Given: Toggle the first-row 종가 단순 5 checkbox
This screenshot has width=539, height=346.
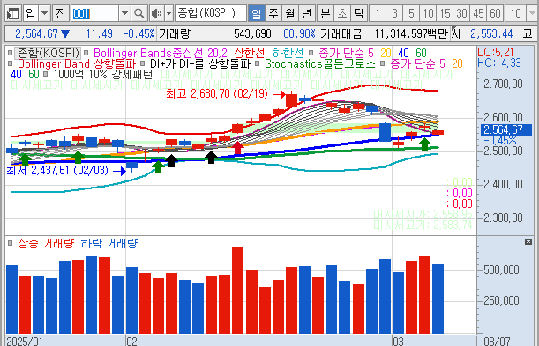Looking at the screenshot, I should click(x=311, y=53).
